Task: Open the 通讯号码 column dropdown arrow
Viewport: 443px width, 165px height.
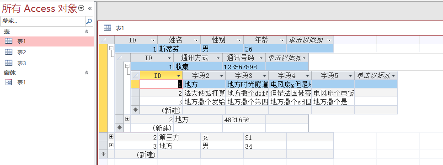Action: [262, 58]
